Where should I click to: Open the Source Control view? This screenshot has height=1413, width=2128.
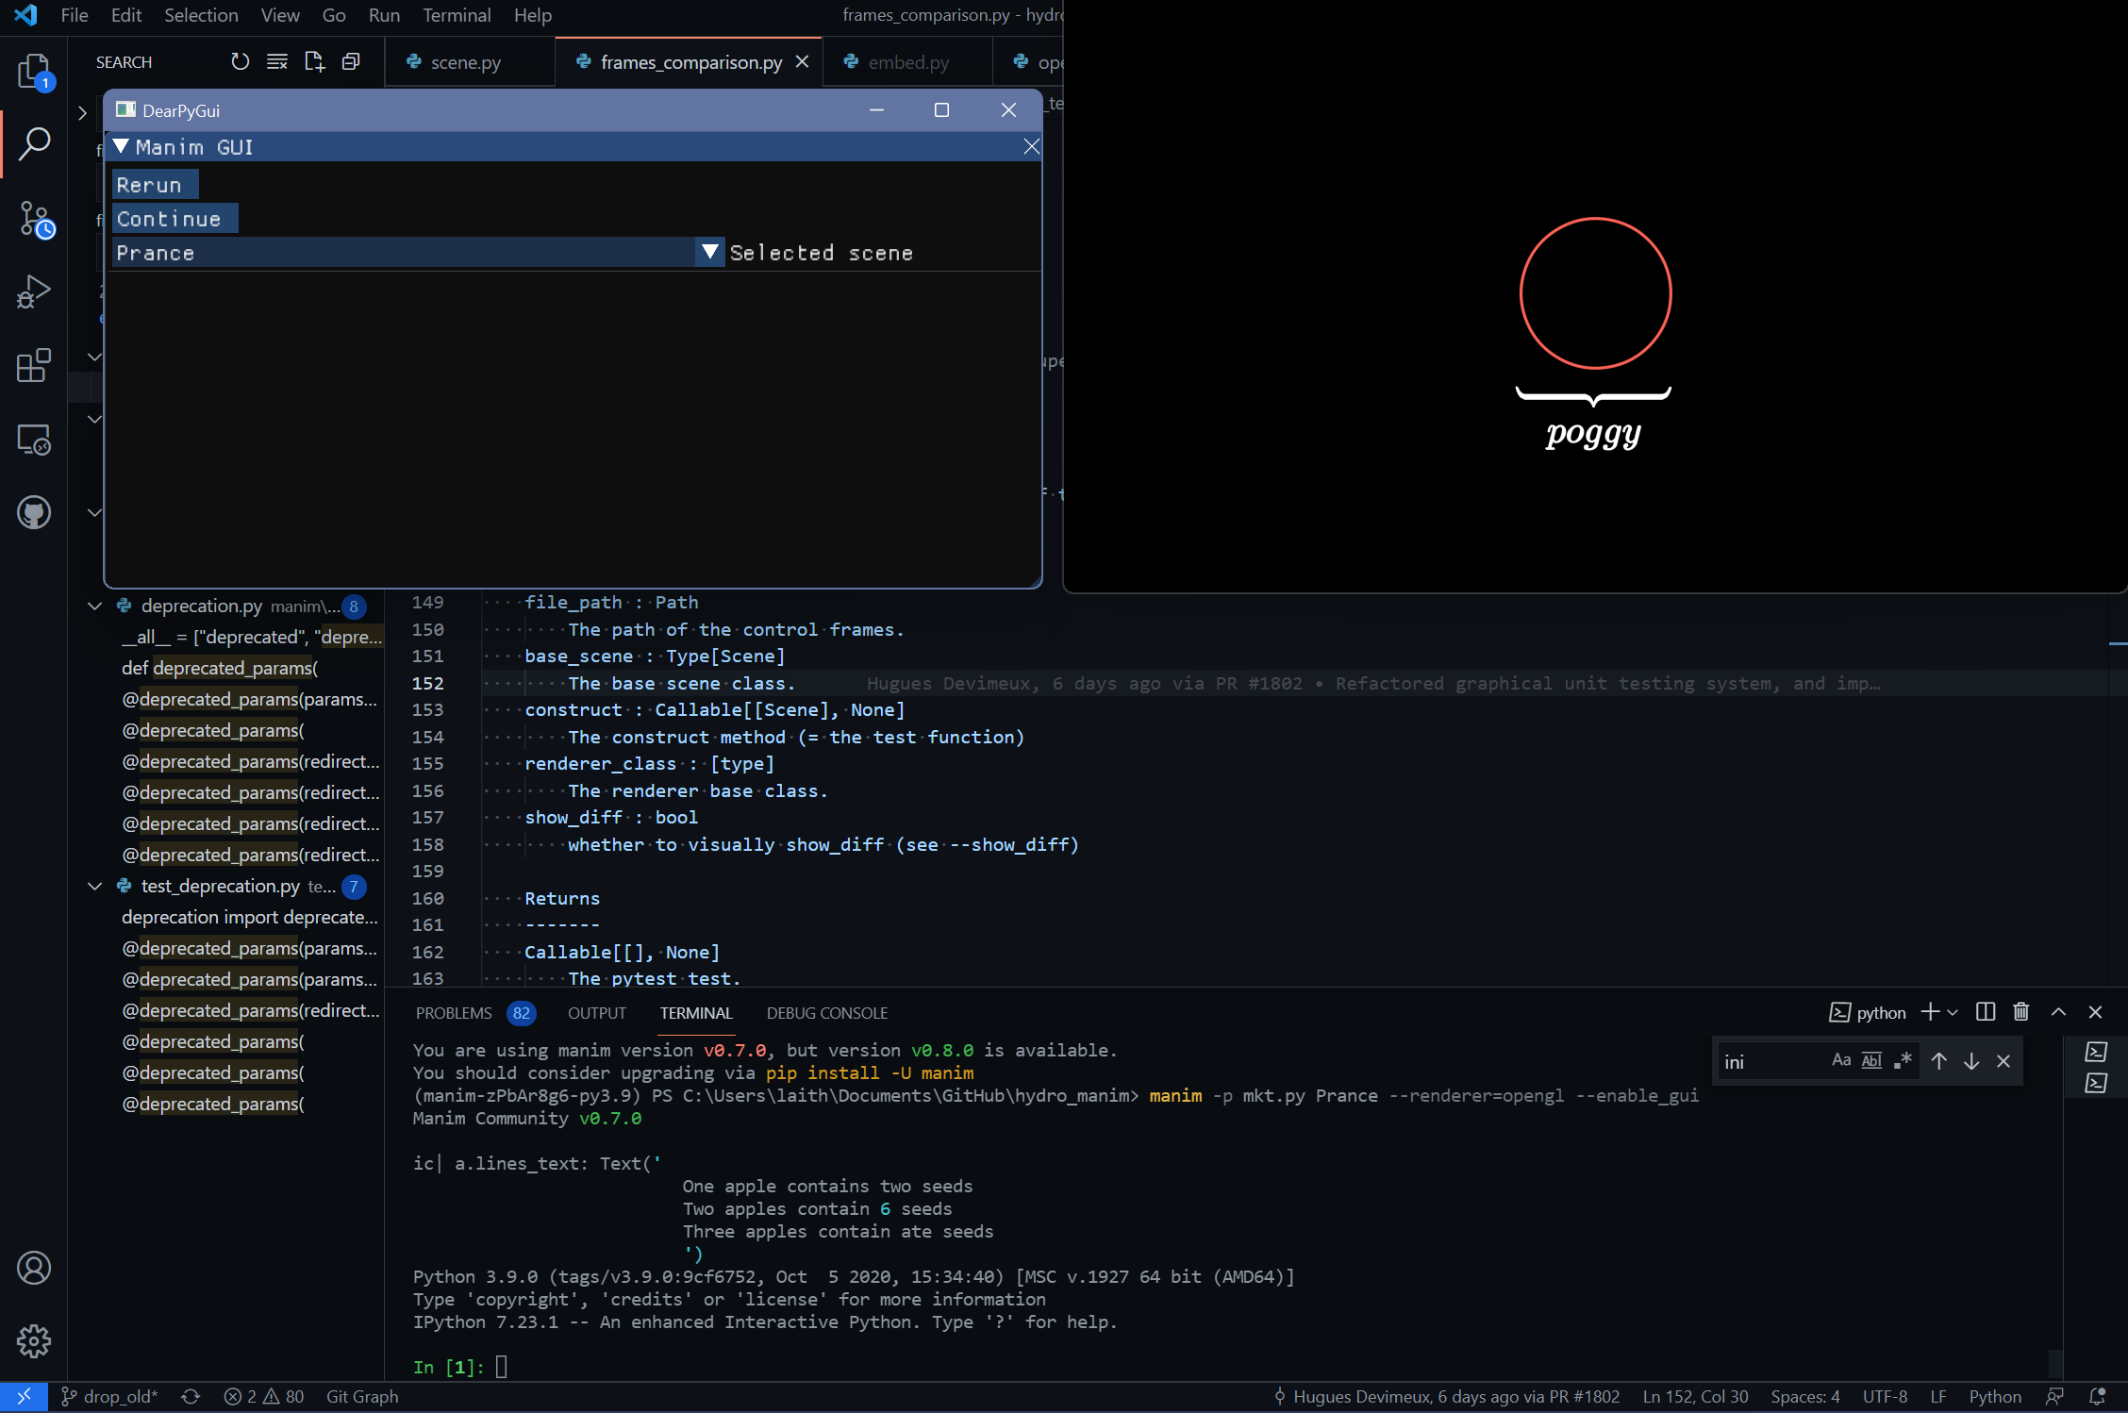click(x=35, y=219)
